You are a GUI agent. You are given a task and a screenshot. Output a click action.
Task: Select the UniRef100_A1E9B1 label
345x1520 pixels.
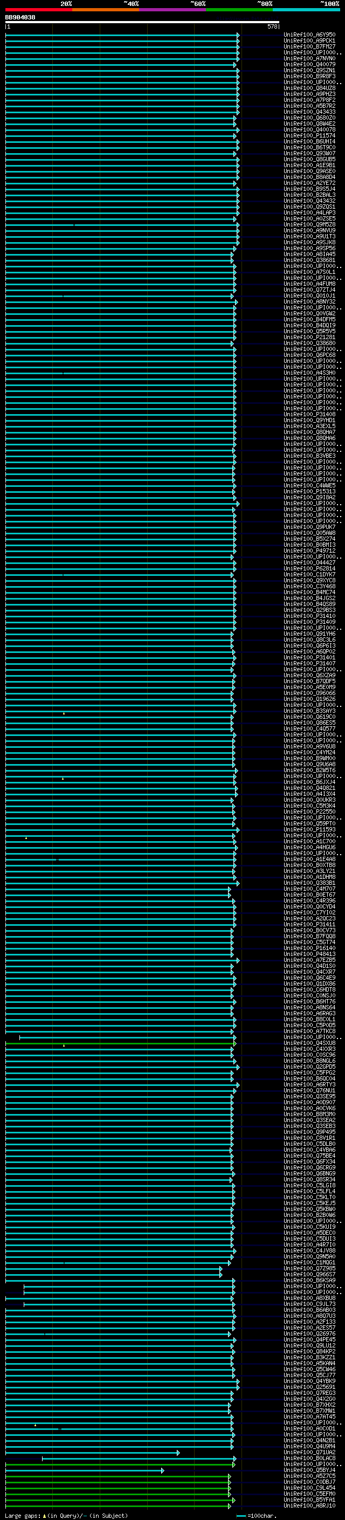coord(309,165)
